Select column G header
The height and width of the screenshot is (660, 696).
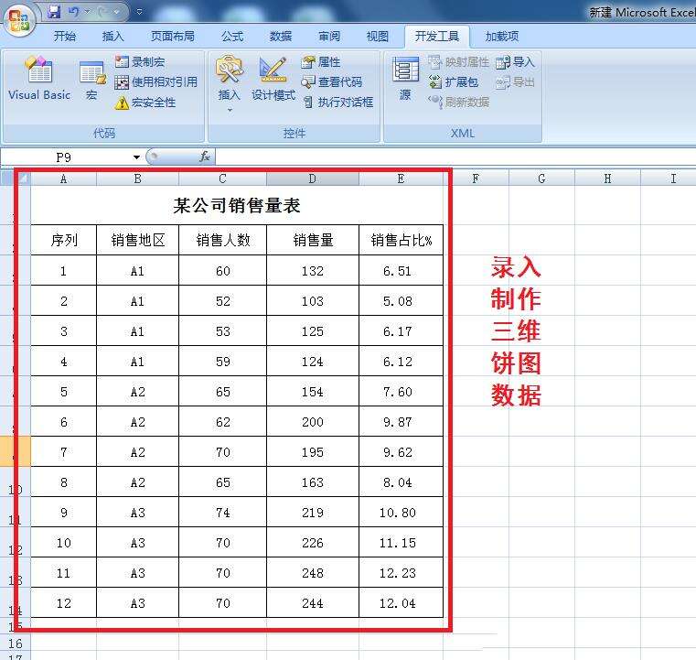coord(541,179)
